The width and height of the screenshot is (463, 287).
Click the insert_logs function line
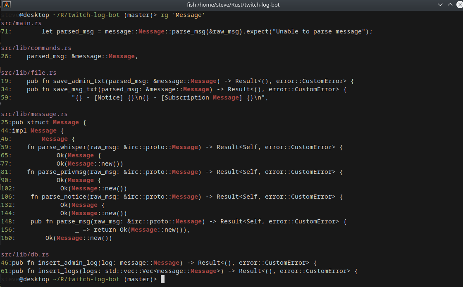click(179, 271)
